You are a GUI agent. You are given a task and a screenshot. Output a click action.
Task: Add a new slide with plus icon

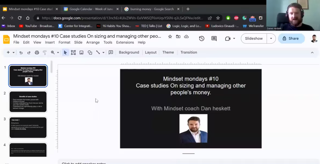click(x=8, y=52)
